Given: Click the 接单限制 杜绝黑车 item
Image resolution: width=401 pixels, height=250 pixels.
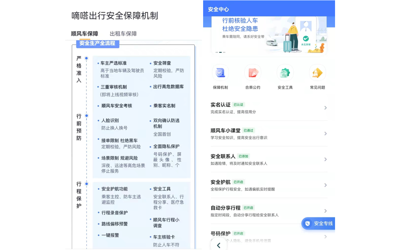Looking at the screenshot, I should (x=119, y=141).
